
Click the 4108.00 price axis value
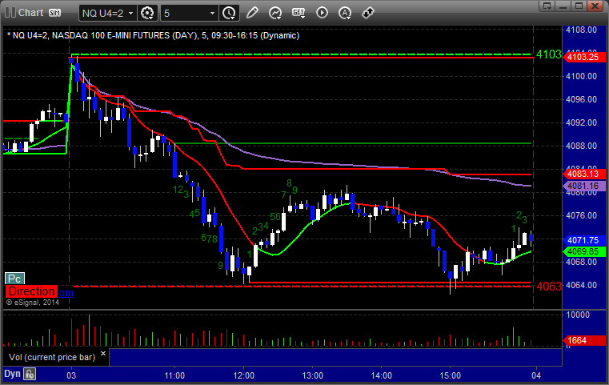point(582,30)
